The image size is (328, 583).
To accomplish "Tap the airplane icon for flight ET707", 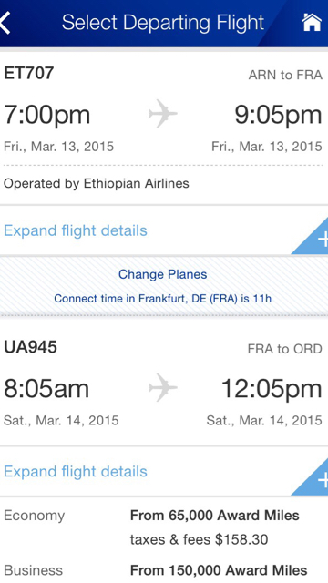I will coord(163,113).
